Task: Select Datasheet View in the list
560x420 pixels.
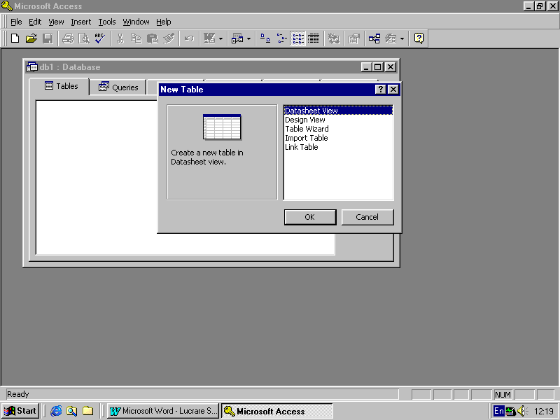Action: pos(338,111)
